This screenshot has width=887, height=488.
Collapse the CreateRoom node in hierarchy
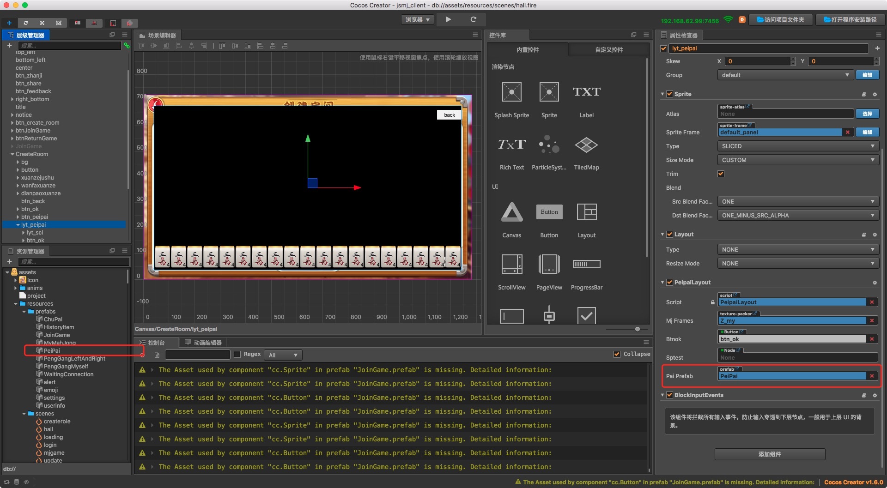[12, 154]
